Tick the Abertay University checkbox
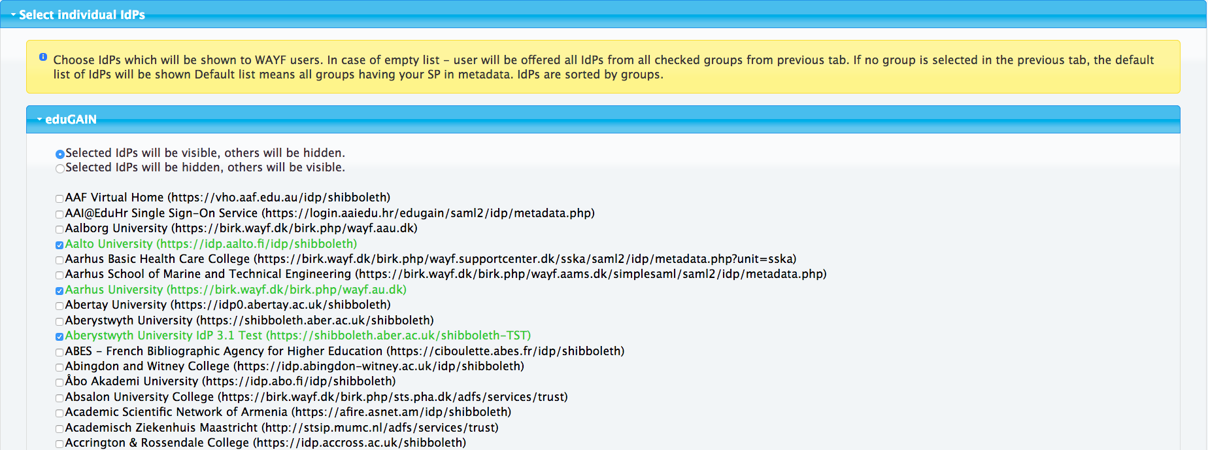 click(59, 306)
